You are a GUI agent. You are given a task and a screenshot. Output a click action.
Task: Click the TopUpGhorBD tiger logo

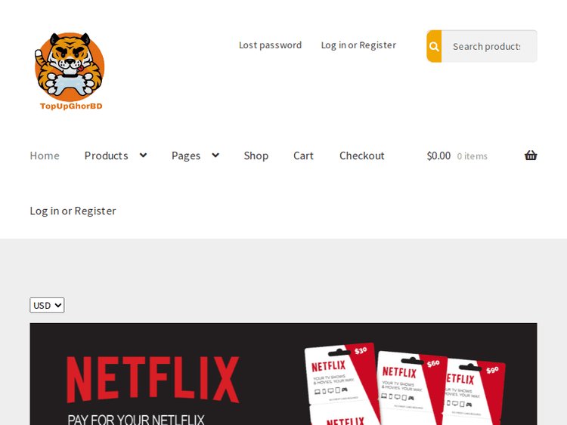click(x=70, y=71)
